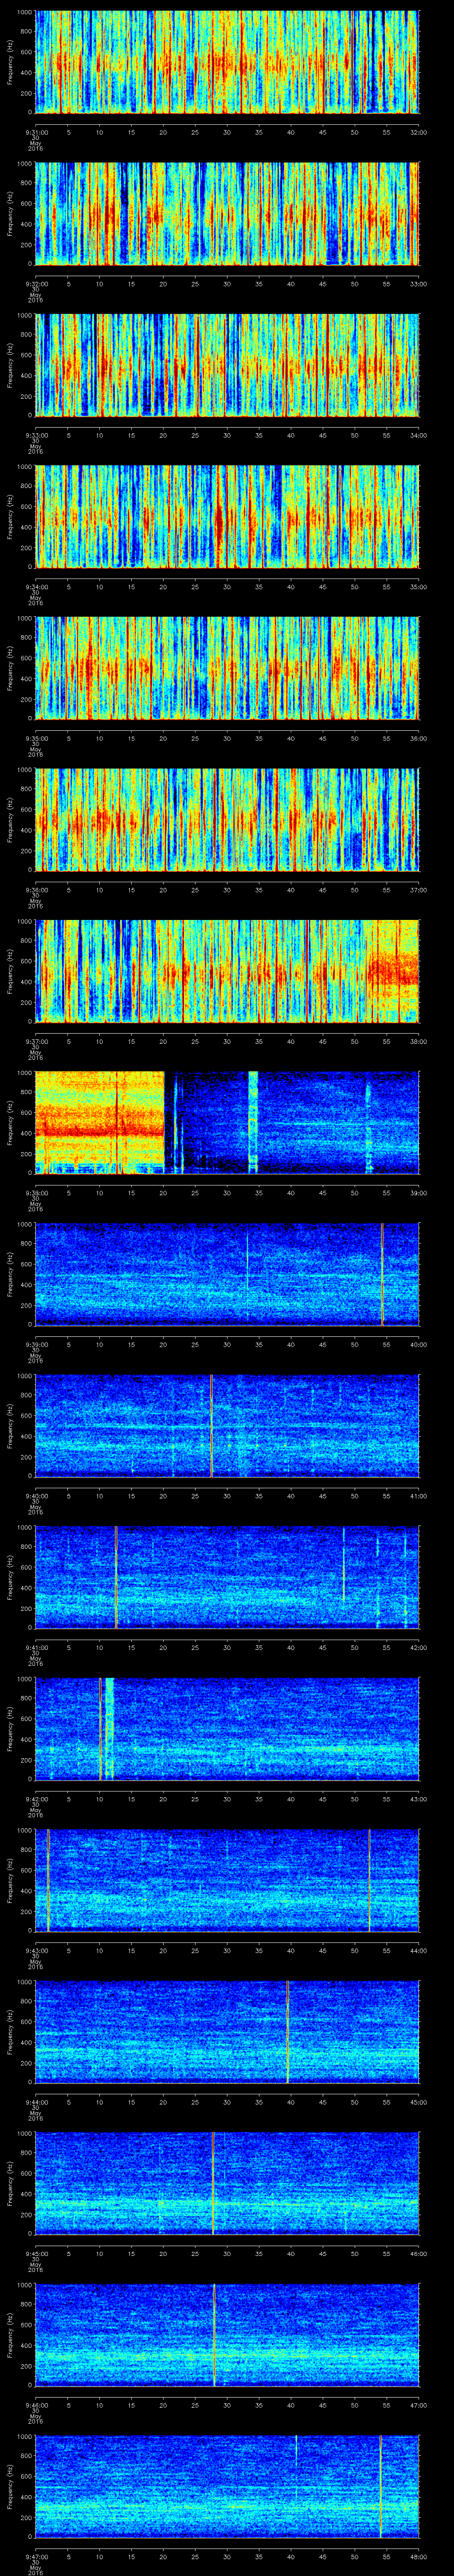The height and width of the screenshot is (2576, 454).
Task: Click the 9:37:00 start time label
Action: (37, 1041)
